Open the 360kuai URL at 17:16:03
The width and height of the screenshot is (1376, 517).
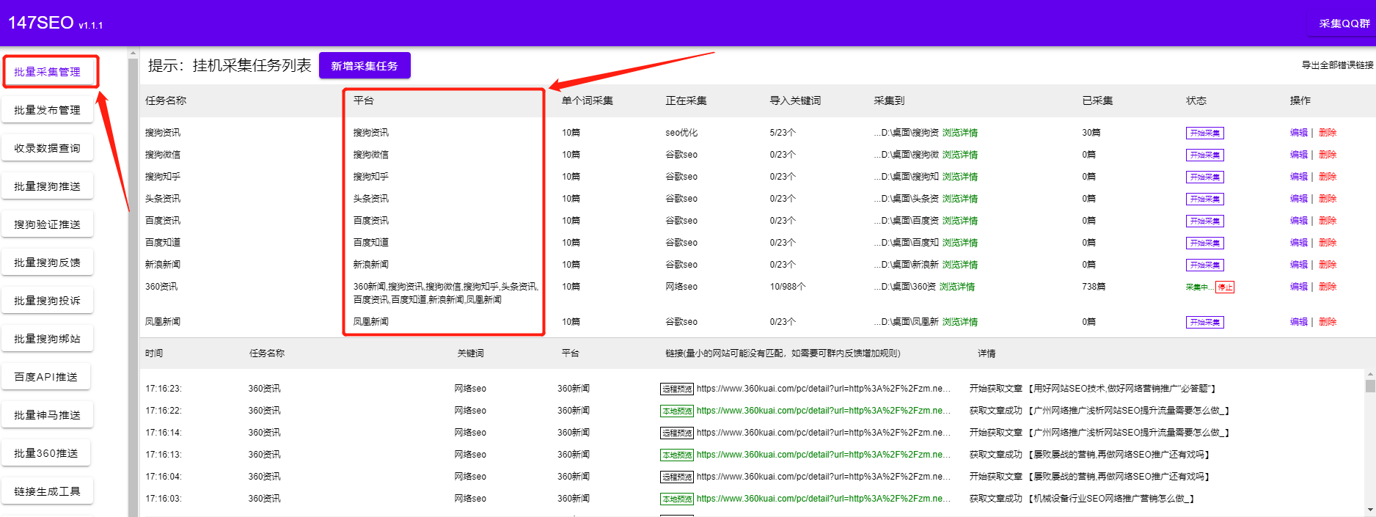[824, 499]
